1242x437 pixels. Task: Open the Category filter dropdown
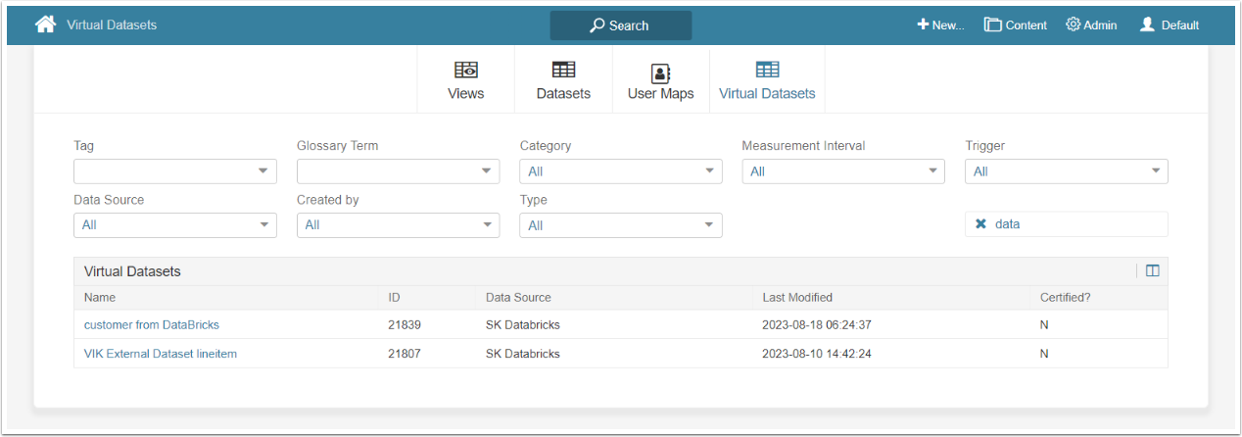coord(620,171)
